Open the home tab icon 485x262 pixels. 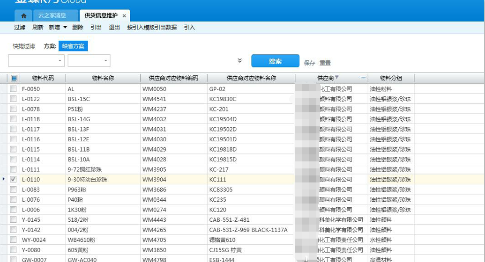point(23,15)
